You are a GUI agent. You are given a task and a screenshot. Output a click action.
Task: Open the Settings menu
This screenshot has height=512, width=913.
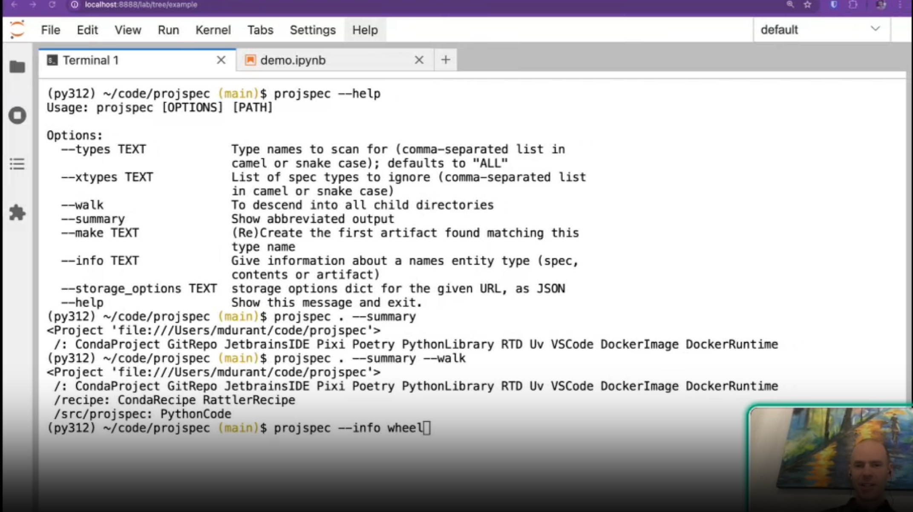point(312,30)
